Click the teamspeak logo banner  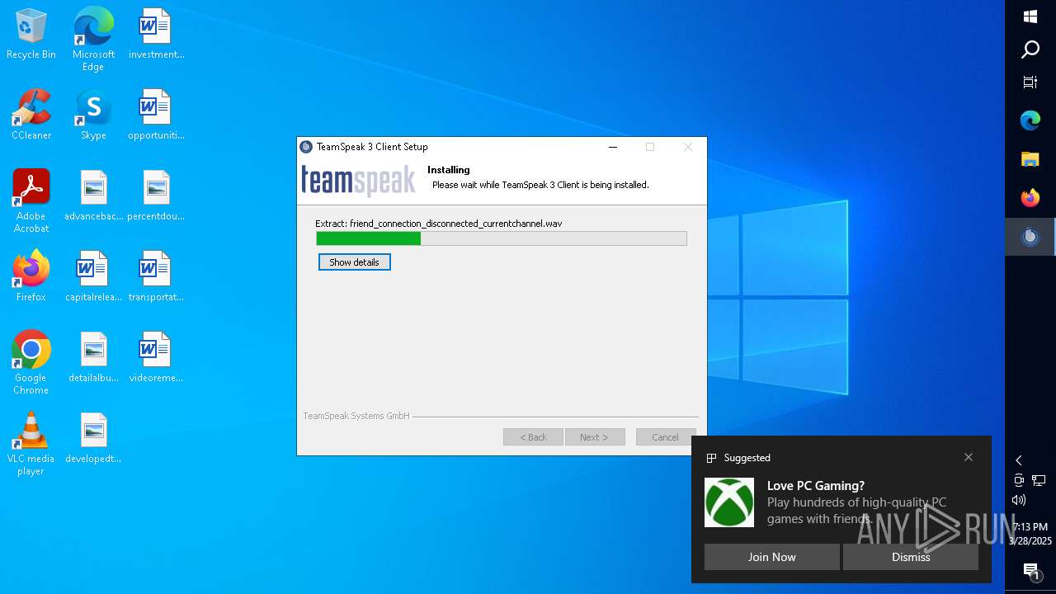click(358, 181)
